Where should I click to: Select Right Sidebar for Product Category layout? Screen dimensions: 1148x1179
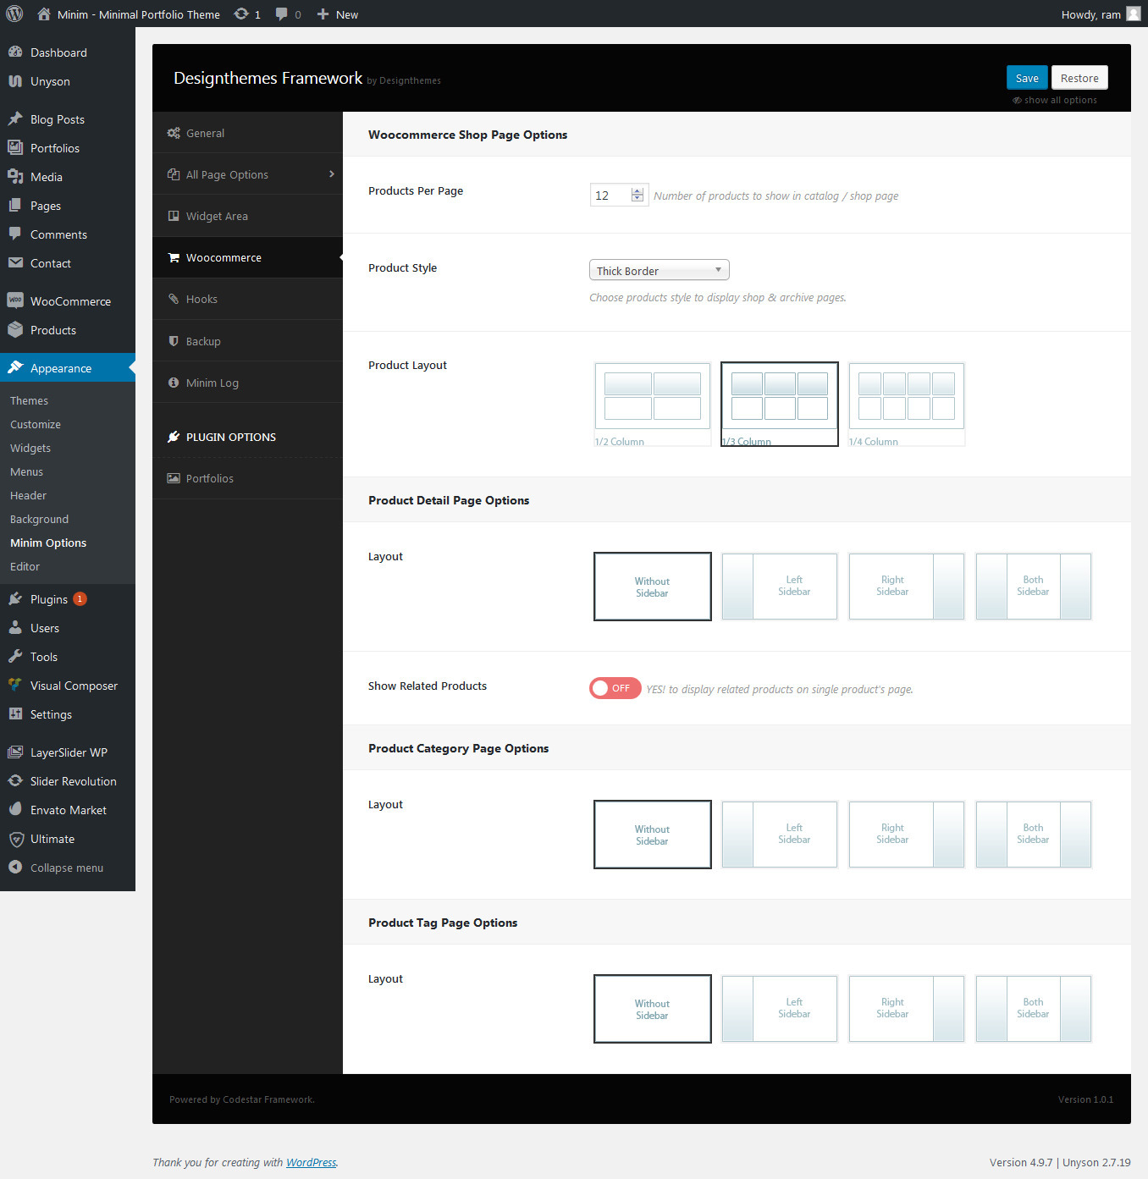[x=907, y=835]
